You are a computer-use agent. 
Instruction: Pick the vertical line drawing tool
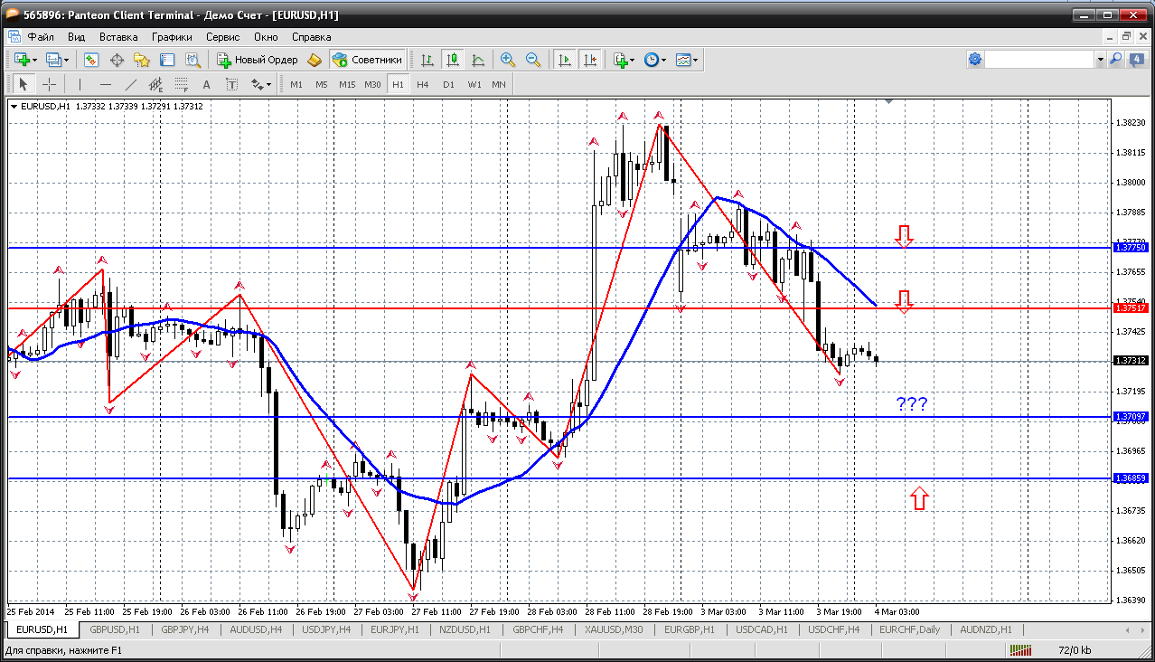pyautogui.click(x=80, y=84)
